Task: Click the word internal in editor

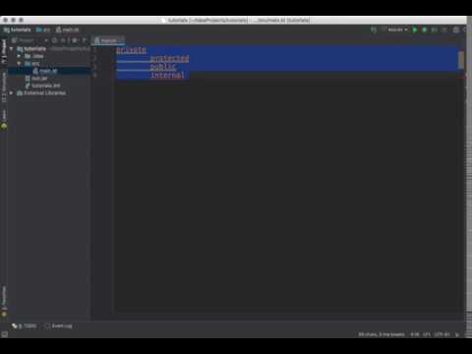Action: (167, 75)
